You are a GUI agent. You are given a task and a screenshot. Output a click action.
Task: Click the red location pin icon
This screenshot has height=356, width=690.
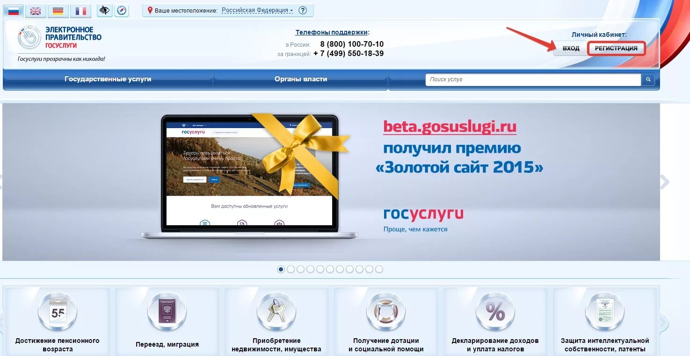coord(150,10)
